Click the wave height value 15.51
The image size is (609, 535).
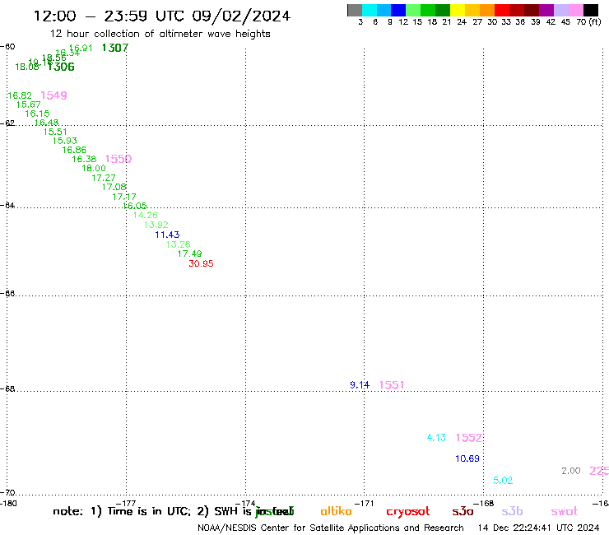[55, 132]
